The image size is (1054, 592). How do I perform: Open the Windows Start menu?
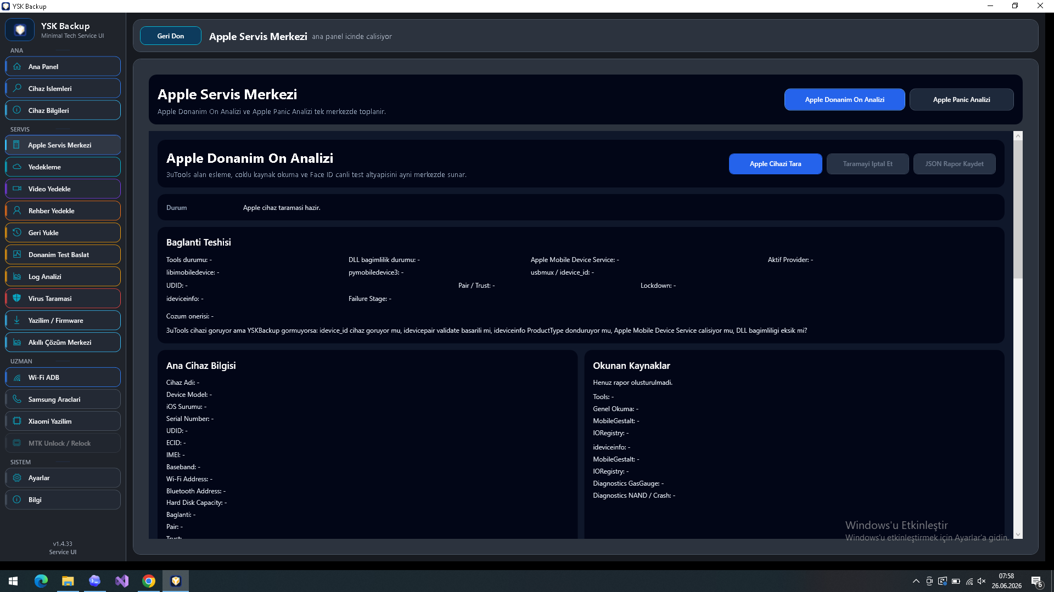pos(13,581)
